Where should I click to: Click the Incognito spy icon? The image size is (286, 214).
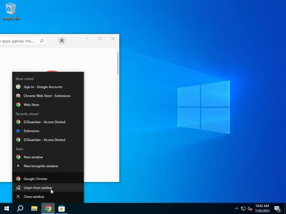pos(18,166)
